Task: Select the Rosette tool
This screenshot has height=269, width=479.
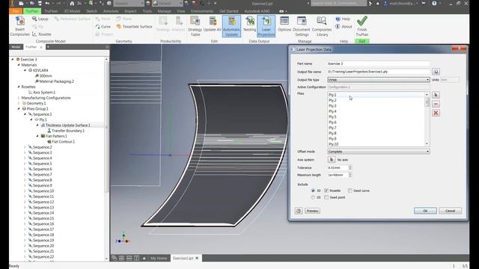Action: 42,34
